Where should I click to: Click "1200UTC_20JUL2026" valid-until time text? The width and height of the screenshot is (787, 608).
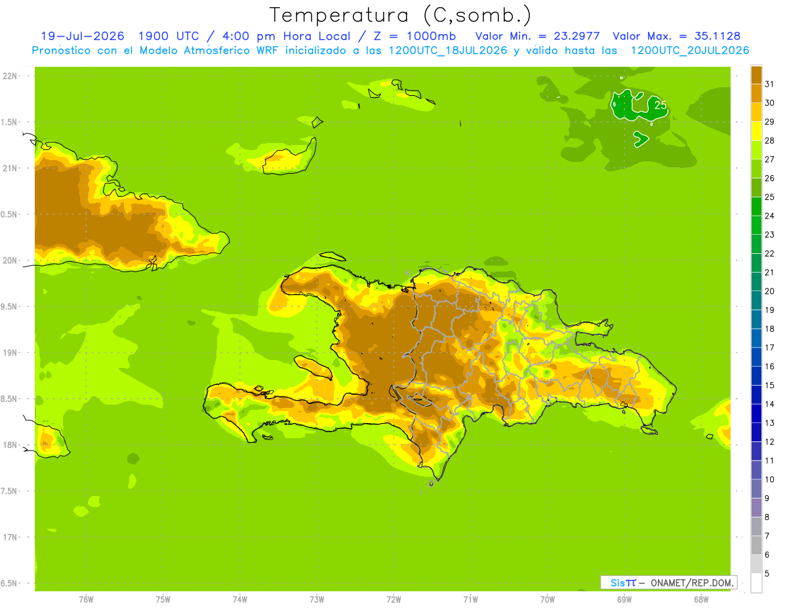(689, 51)
